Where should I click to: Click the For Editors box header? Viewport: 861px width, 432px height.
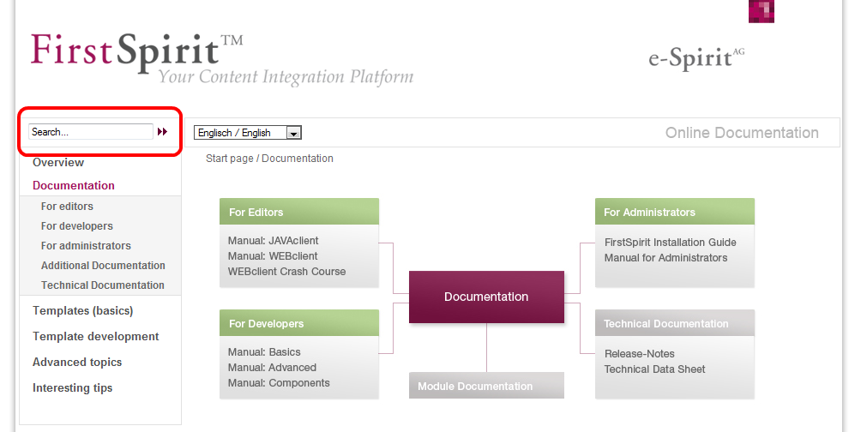tap(299, 212)
